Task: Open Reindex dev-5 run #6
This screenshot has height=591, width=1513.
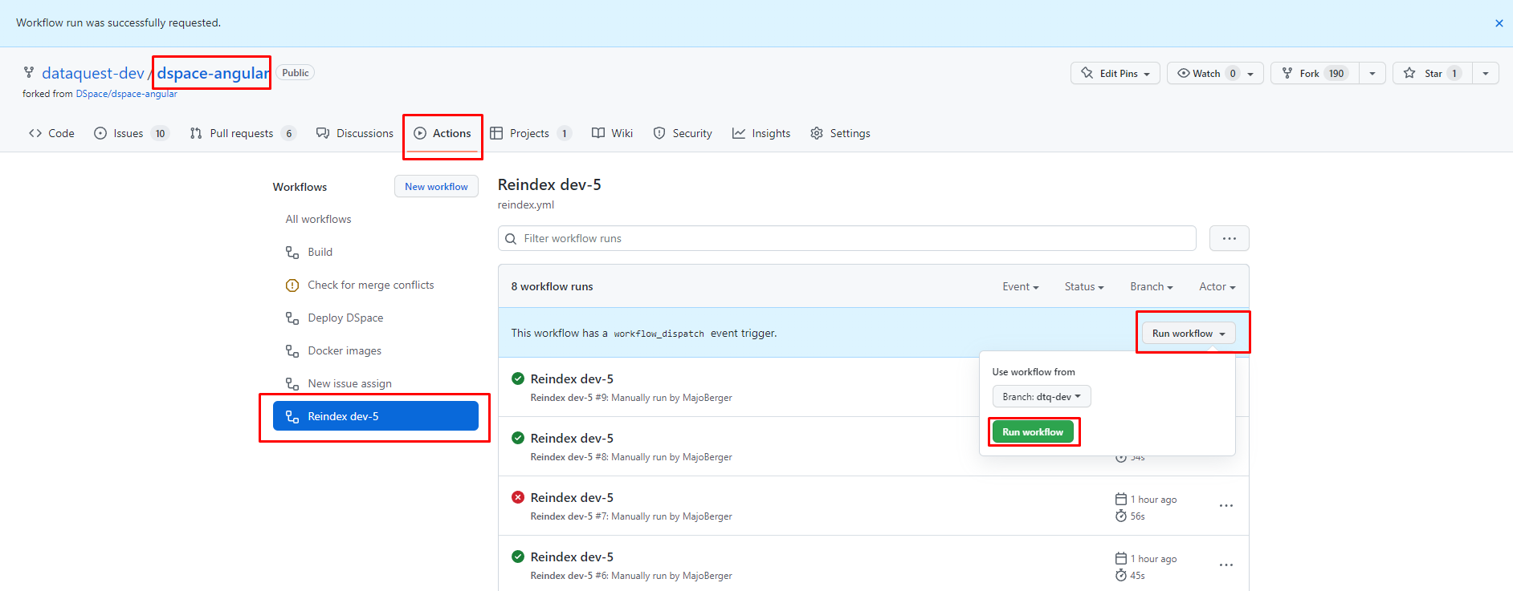Action: (x=572, y=557)
